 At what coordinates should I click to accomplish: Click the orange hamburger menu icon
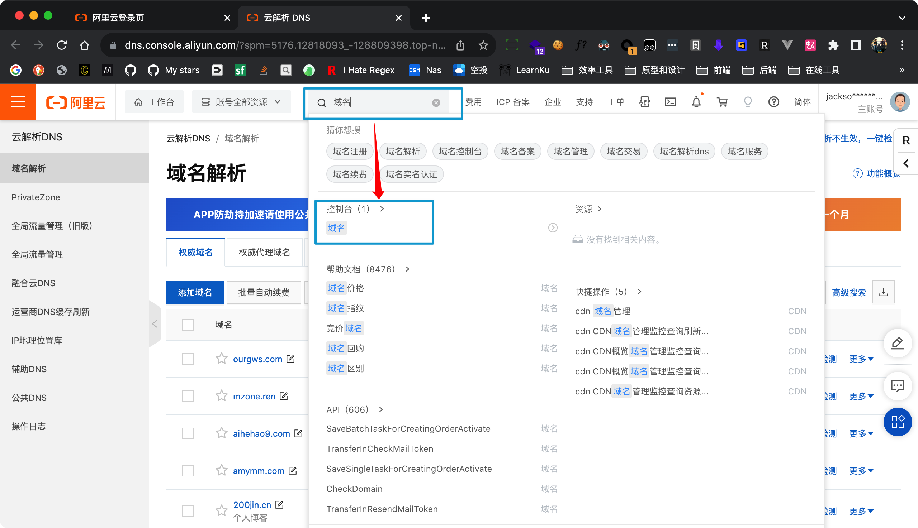(18, 102)
